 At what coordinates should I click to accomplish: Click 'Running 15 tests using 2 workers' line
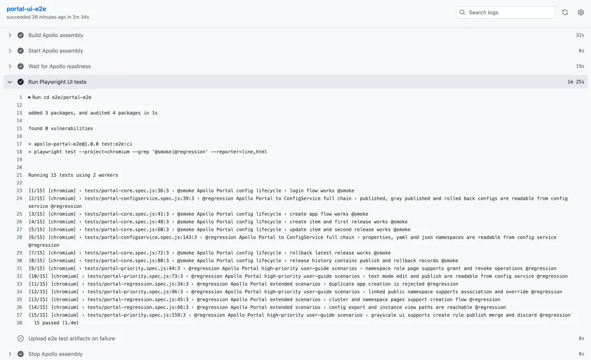(x=73, y=175)
